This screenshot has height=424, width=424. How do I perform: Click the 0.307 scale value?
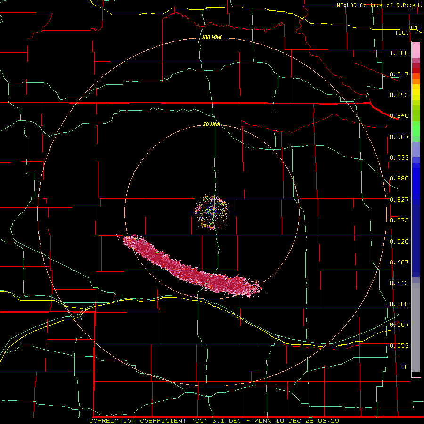click(x=399, y=325)
